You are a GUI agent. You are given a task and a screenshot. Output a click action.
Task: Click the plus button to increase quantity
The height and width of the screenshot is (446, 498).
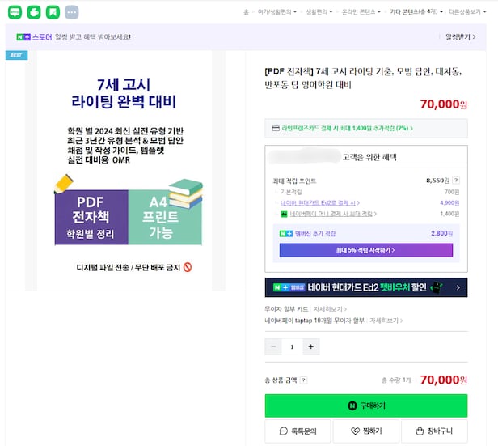[x=311, y=346]
